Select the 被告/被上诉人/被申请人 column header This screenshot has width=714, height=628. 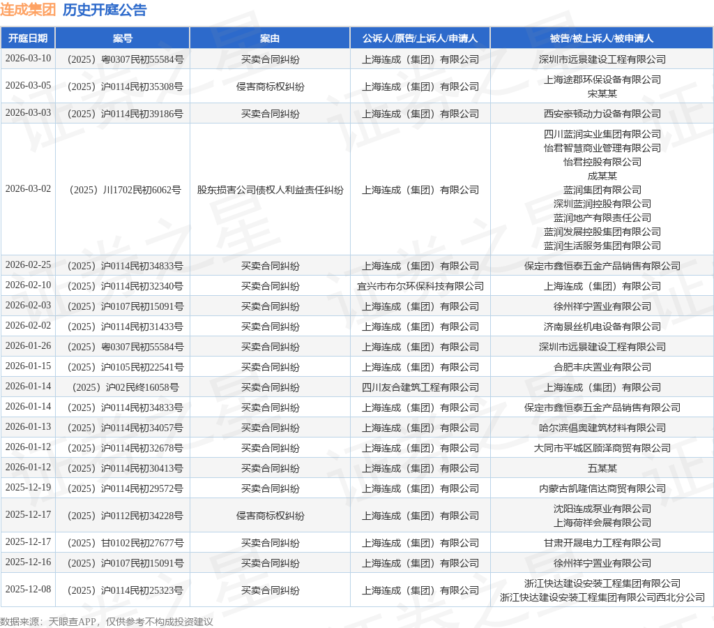coord(602,38)
